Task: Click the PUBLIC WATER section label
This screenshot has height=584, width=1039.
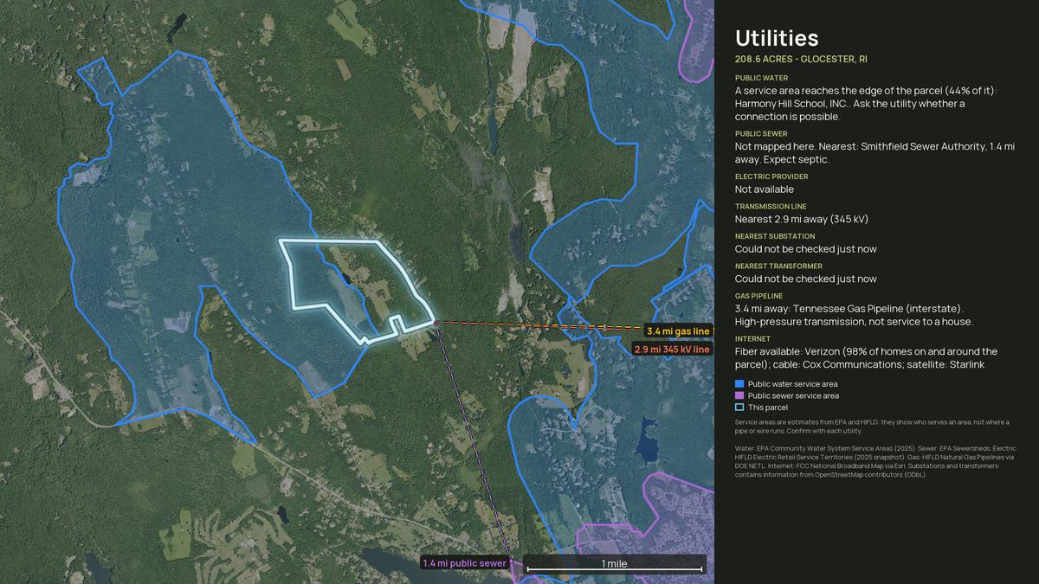Action: coord(761,78)
